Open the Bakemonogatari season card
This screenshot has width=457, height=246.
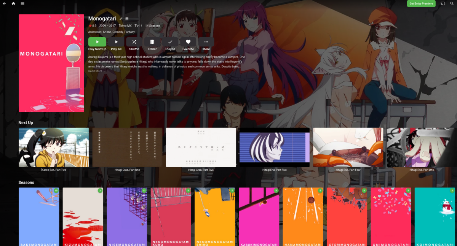[39, 217]
